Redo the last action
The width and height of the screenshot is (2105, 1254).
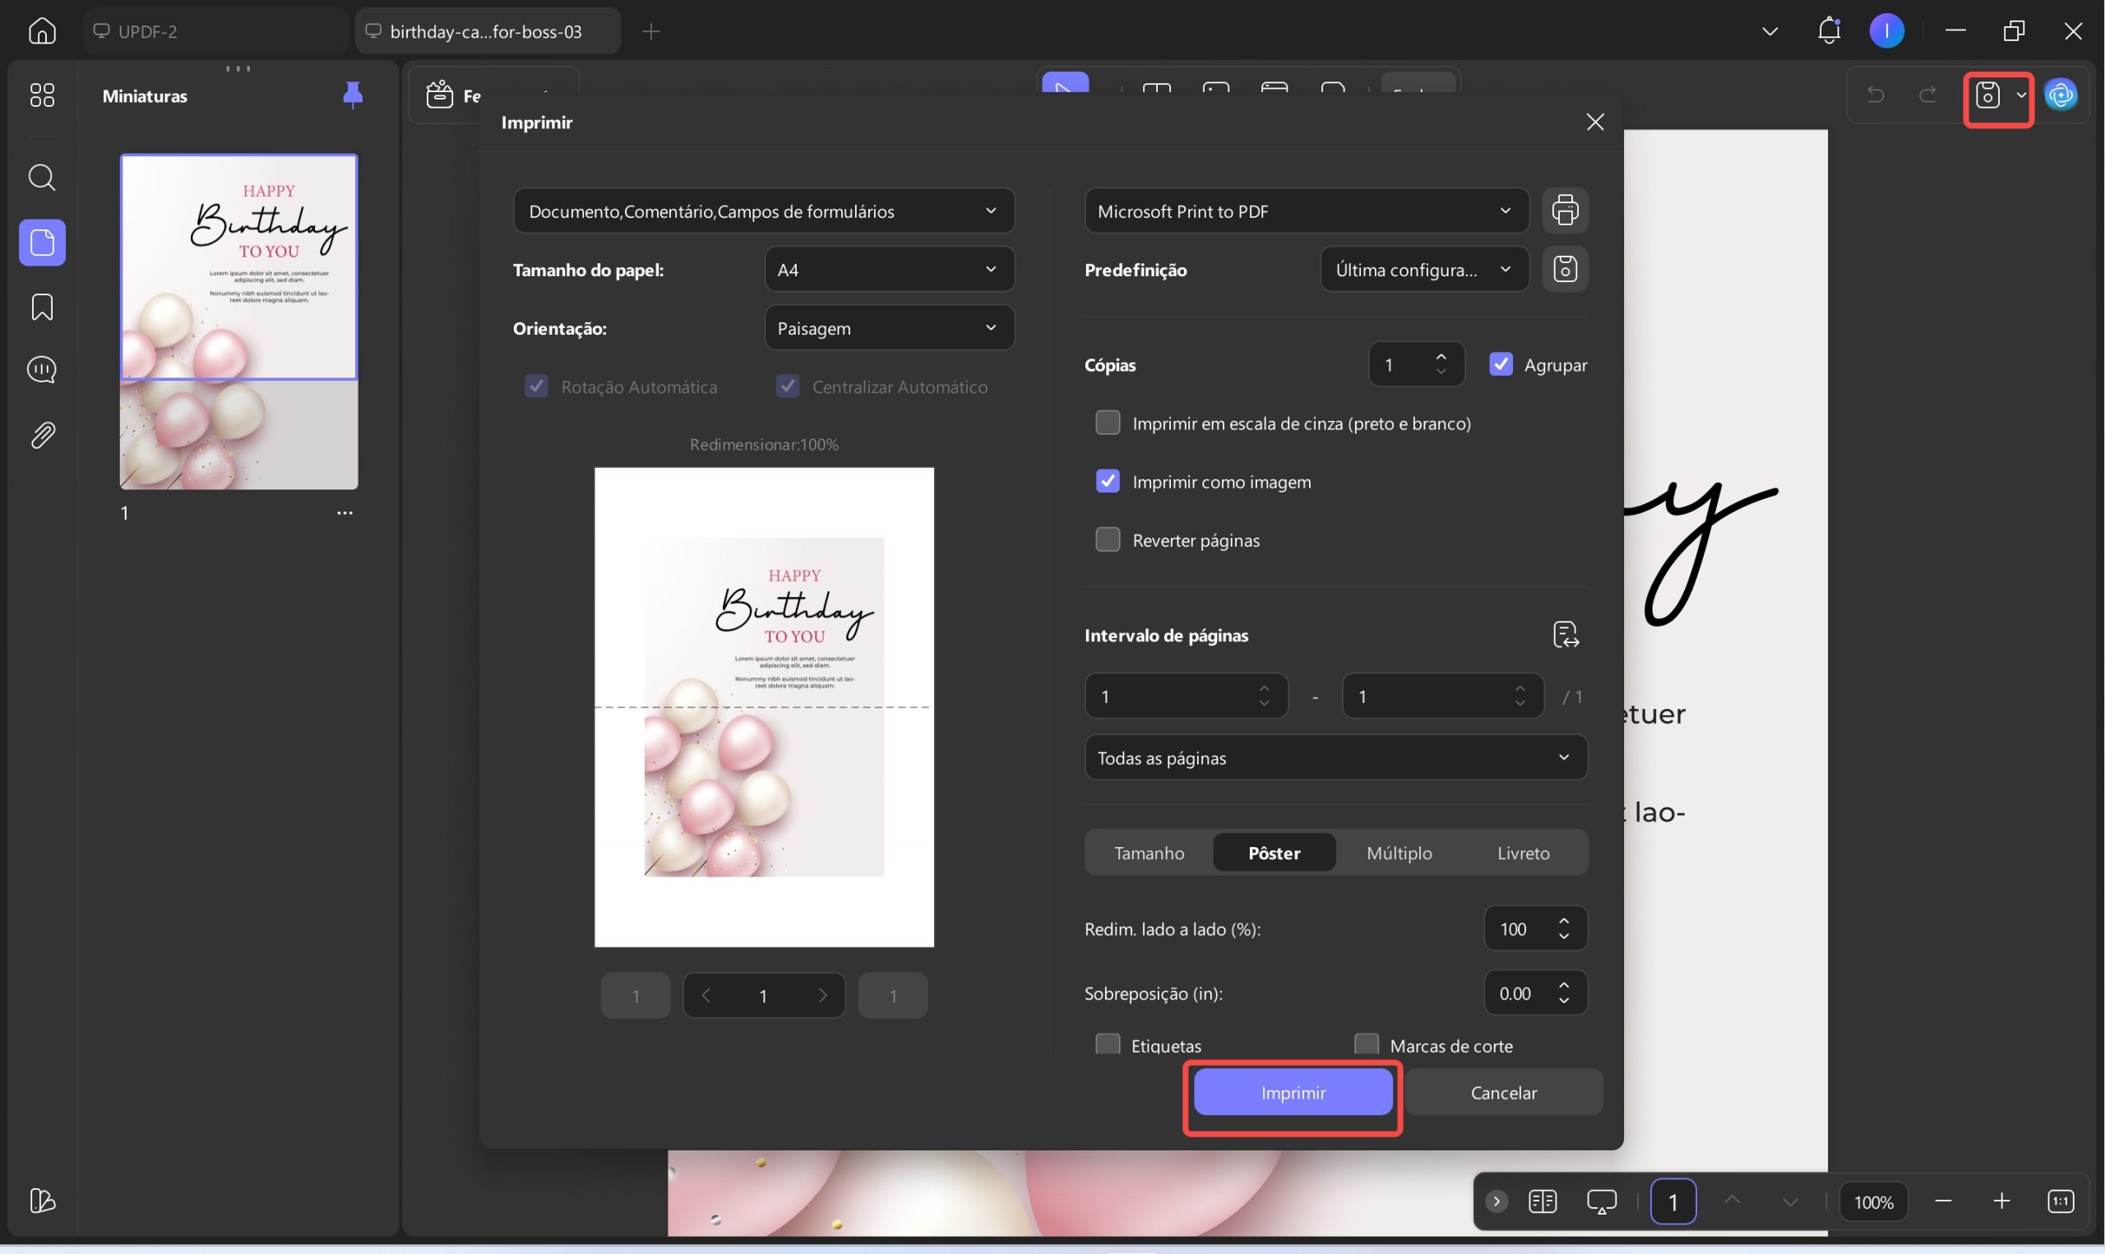coord(1927,95)
